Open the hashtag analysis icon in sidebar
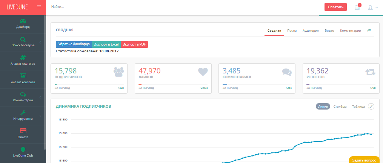The image size is (383, 163). (x=23, y=58)
